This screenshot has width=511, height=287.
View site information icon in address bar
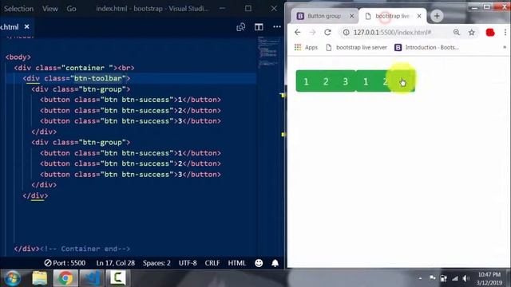(x=347, y=32)
